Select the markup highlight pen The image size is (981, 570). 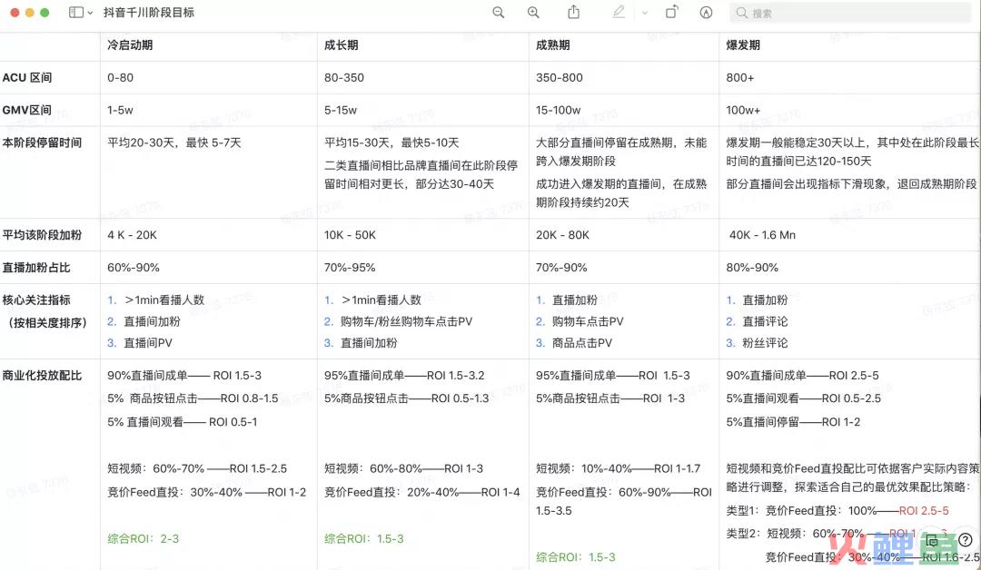click(619, 12)
